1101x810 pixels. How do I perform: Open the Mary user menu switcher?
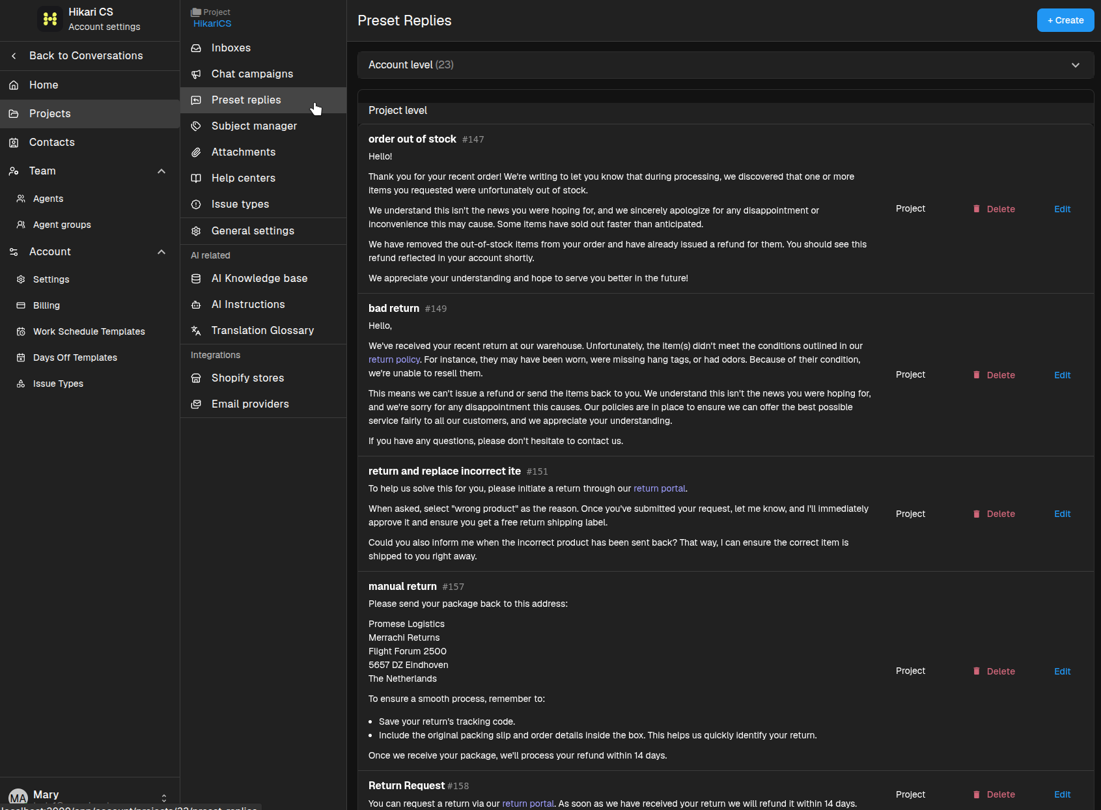coord(164,798)
